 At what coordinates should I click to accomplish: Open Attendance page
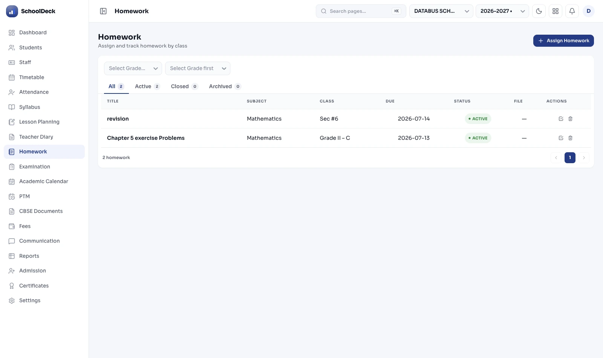44,92
